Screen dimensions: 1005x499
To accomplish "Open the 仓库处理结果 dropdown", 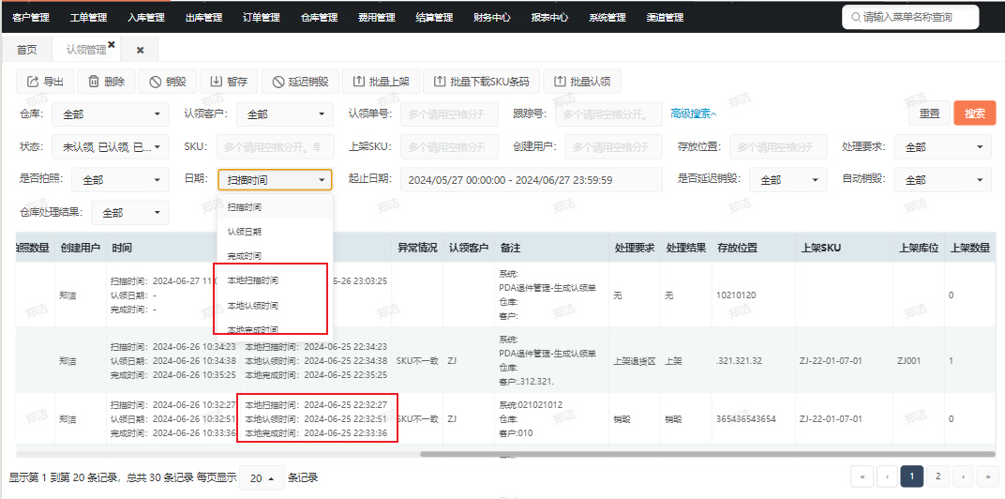I will pyautogui.click(x=130, y=213).
